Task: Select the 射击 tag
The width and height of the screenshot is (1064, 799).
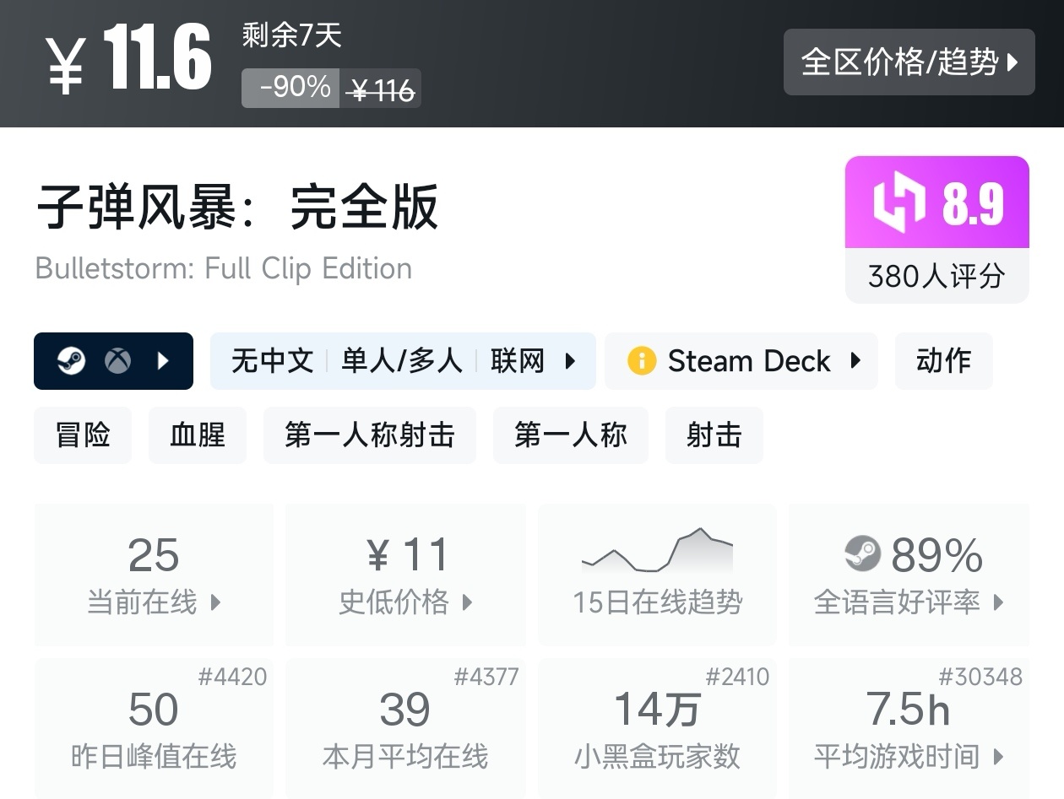Action: pos(714,435)
